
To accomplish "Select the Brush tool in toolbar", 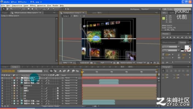I will click(41, 9).
